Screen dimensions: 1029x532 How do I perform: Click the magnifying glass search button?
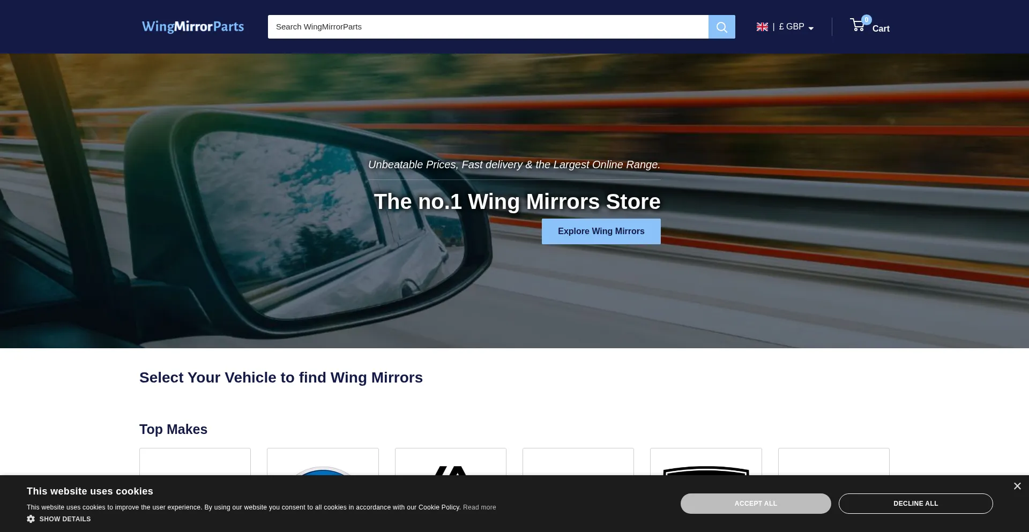tap(721, 27)
